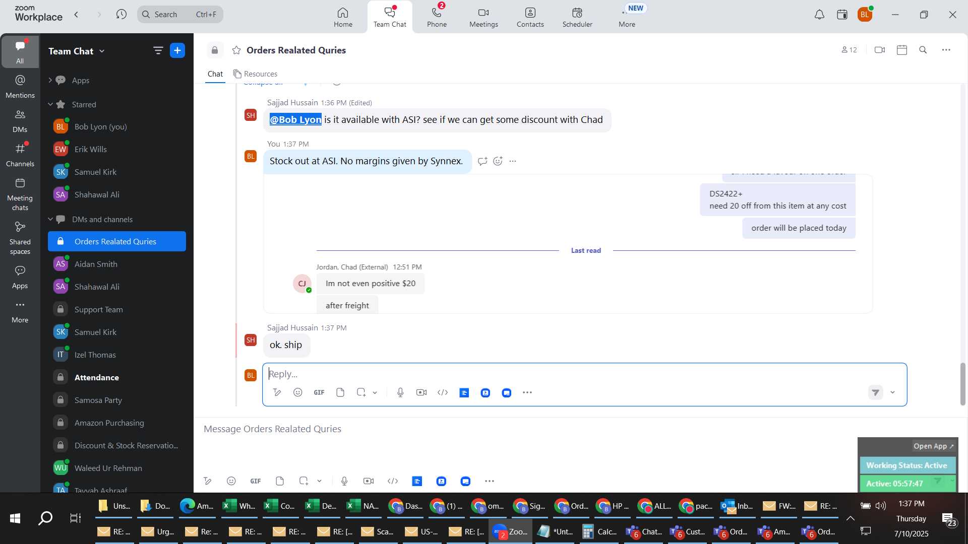This screenshot has width=968, height=544.
Task: Open the Meetings tab
Action: point(483,17)
